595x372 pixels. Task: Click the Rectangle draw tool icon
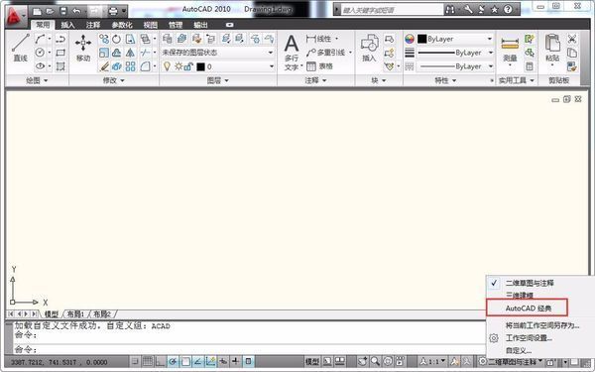point(60,53)
